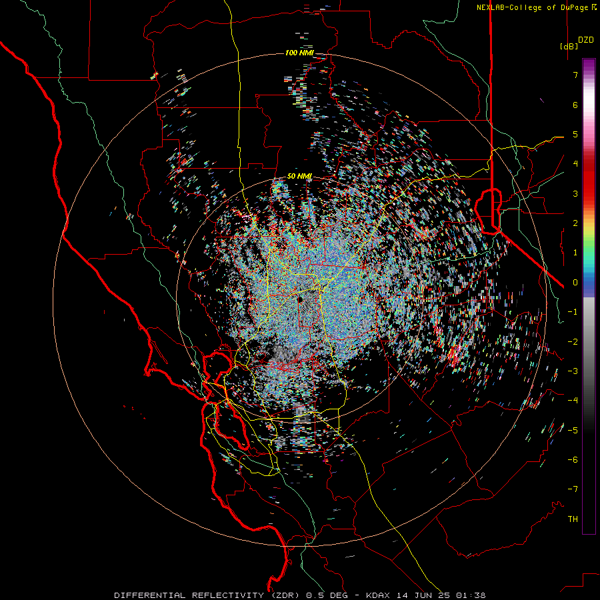Click the 4 value on color scale

click(575, 164)
